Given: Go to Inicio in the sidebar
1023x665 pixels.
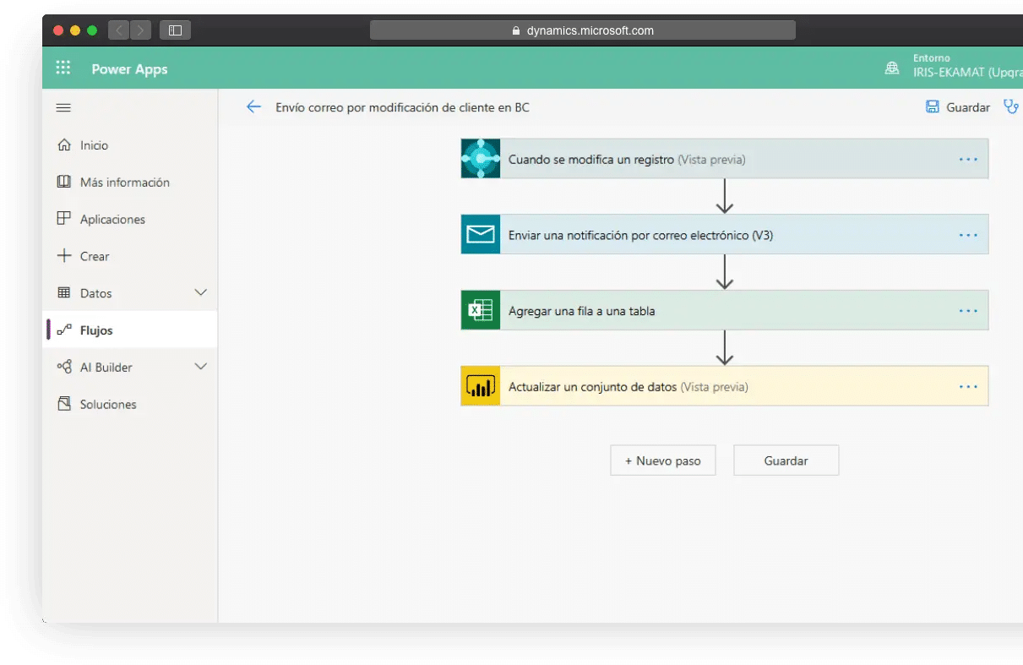Looking at the screenshot, I should tap(94, 145).
